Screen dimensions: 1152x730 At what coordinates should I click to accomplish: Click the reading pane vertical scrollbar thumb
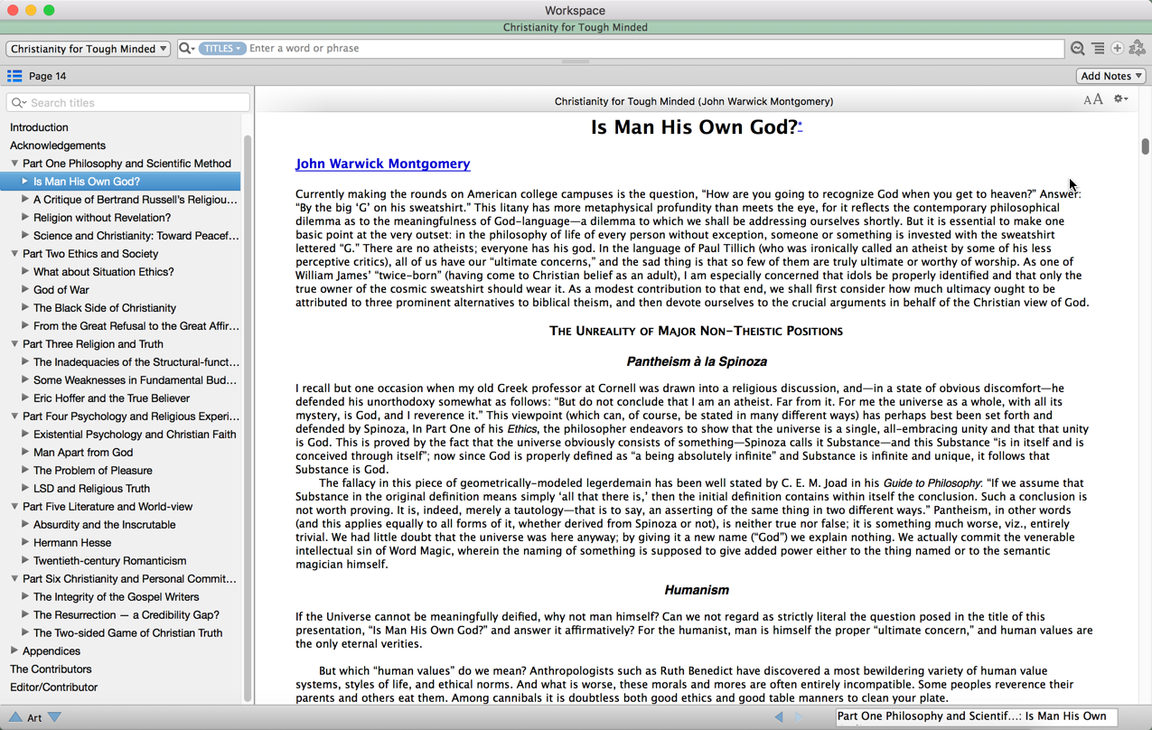(x=1145, y=146)
